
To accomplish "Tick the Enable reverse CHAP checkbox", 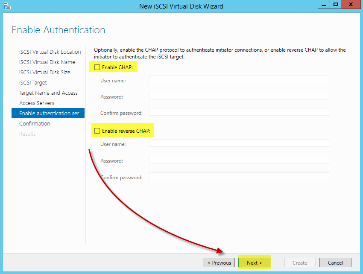I will 97,131.
